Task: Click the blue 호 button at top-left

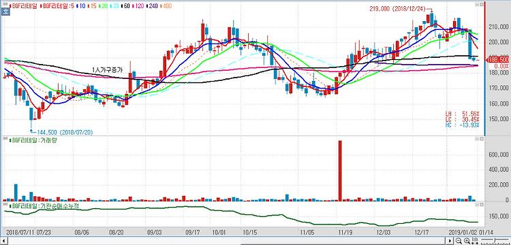Action: 5,12
